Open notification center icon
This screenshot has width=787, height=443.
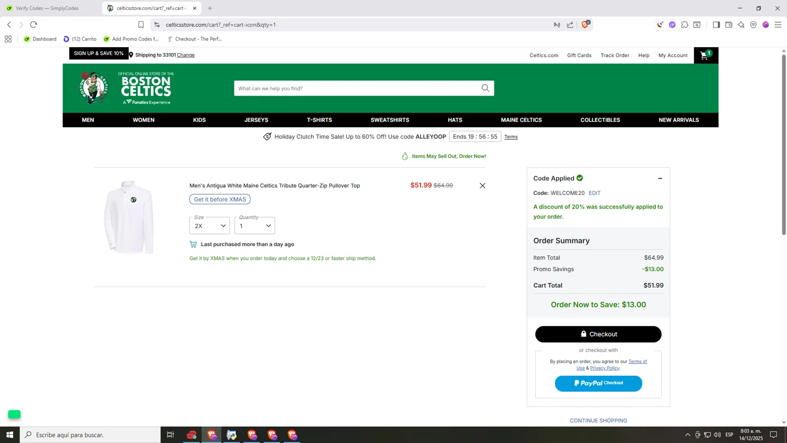[x=773, y=435]
